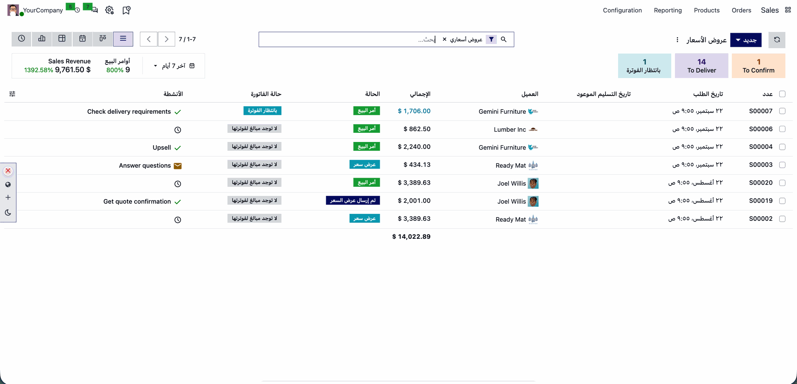Click the moon dark mode icon
797x384 pixels.
pyautogui.click(x=8, y=213)
